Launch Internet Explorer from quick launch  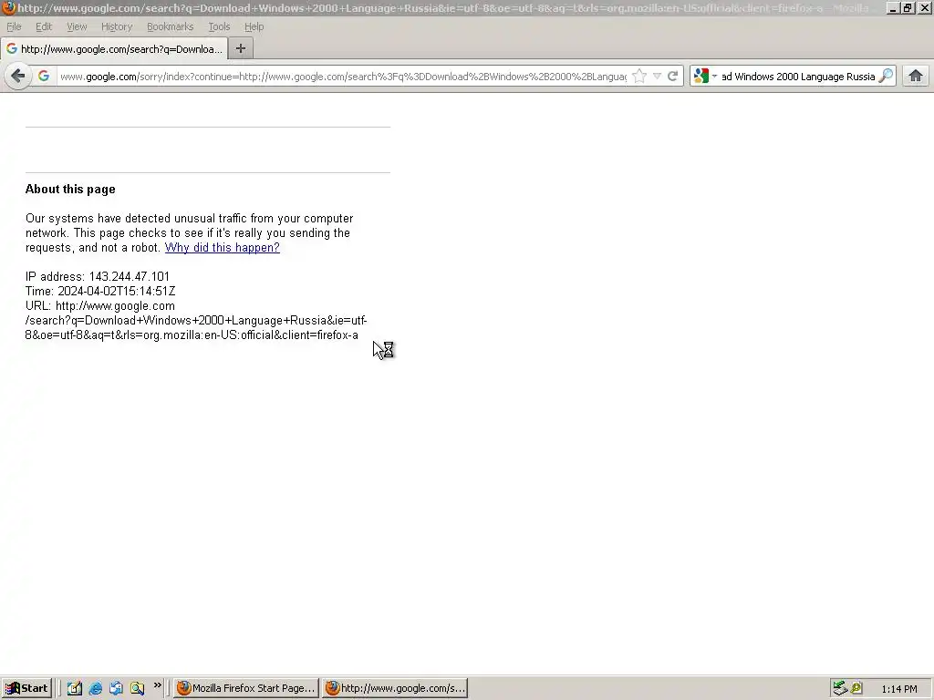coord(95,688)
